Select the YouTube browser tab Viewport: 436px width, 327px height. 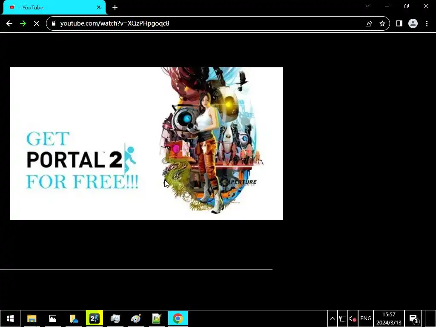point(55,8)
